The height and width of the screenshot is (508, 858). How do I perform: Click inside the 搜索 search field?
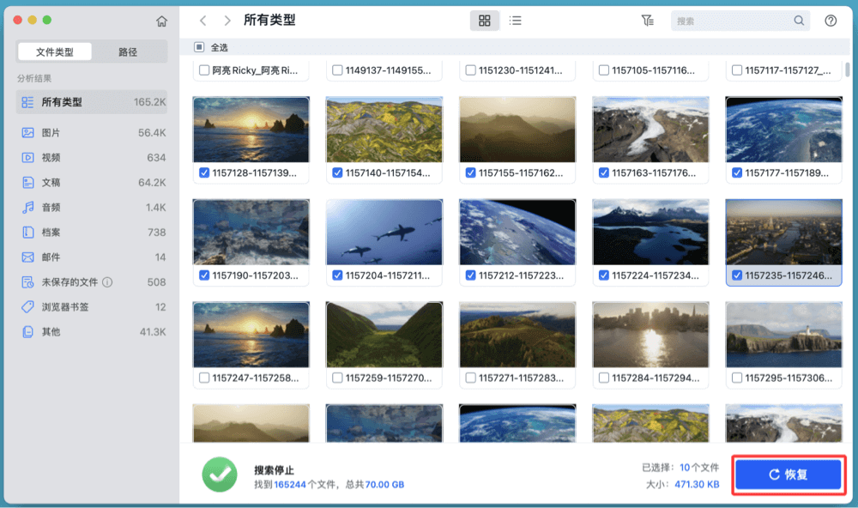[x=738, y=20]
